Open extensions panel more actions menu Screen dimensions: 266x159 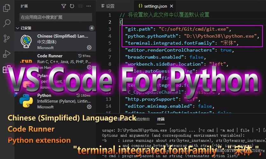[89, 6]
